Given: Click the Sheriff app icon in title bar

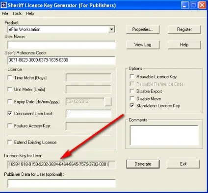Looking at the screenshot, I should point(3,5).
